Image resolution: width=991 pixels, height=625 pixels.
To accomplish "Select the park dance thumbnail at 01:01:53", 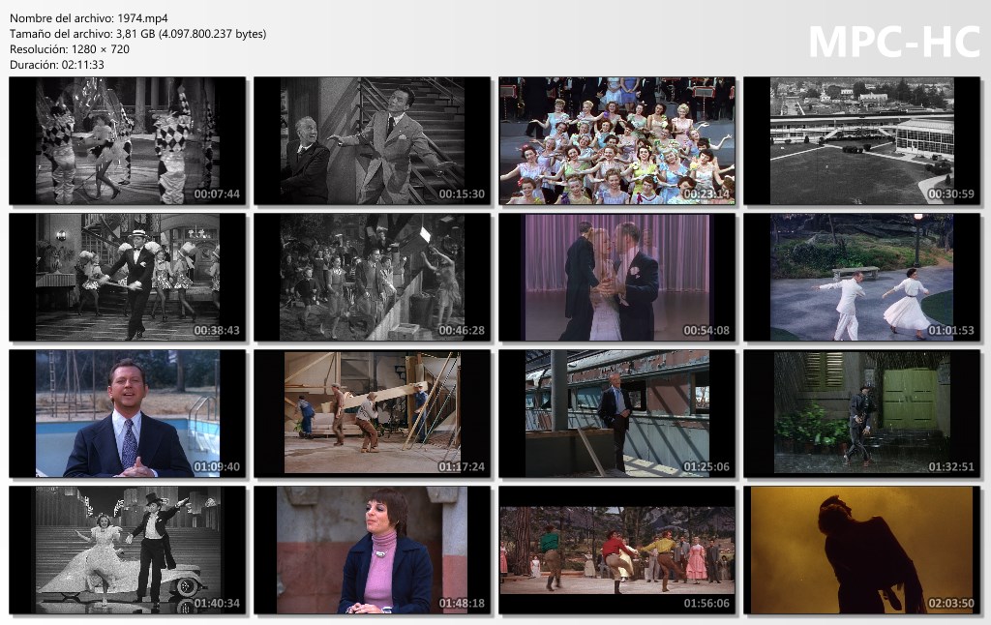I will pos(862,278).
